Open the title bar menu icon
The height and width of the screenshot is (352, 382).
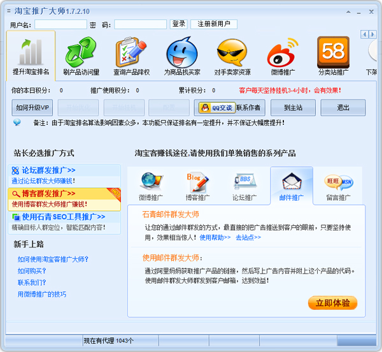pyautogui.click(x=9, y=11)
